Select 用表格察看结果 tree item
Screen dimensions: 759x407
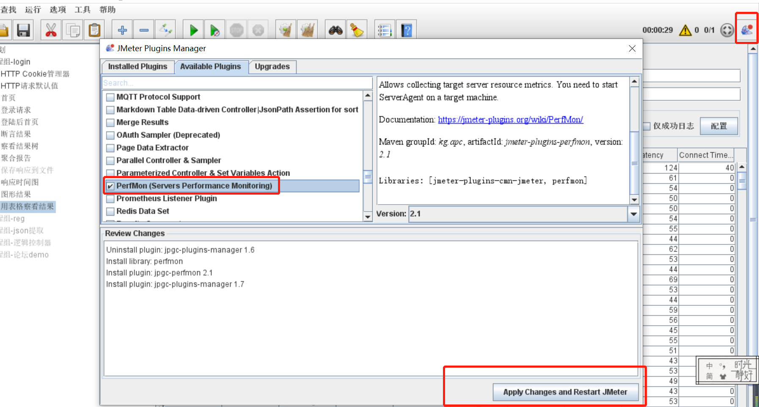pos(27,206)
